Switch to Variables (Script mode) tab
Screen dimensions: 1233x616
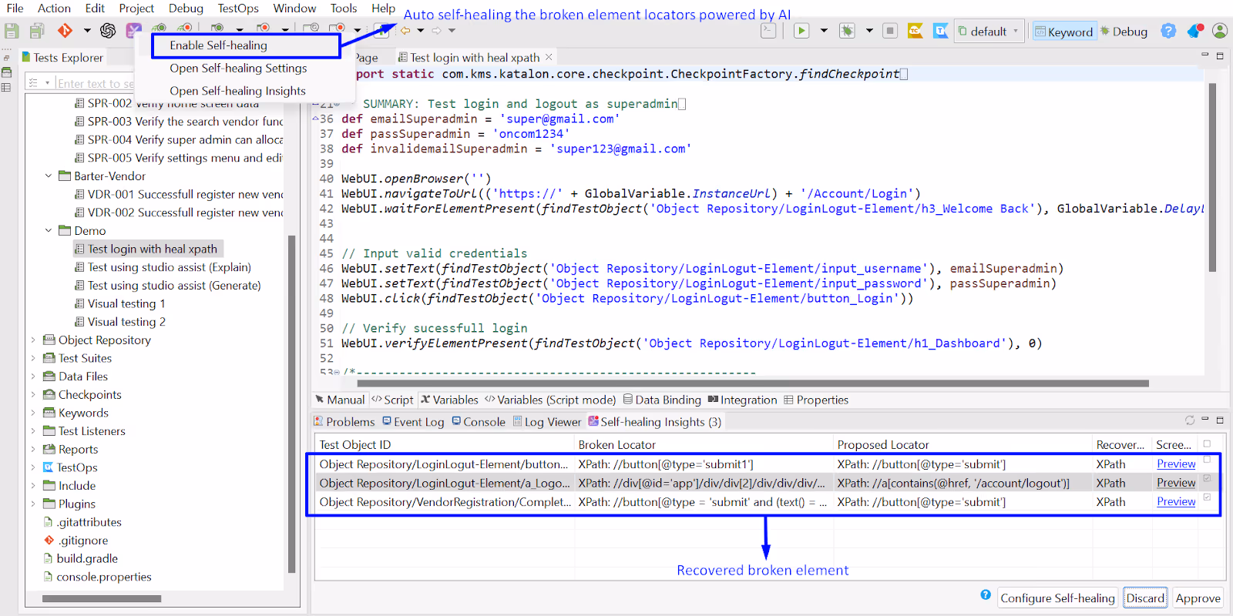(x=550, y=400)
